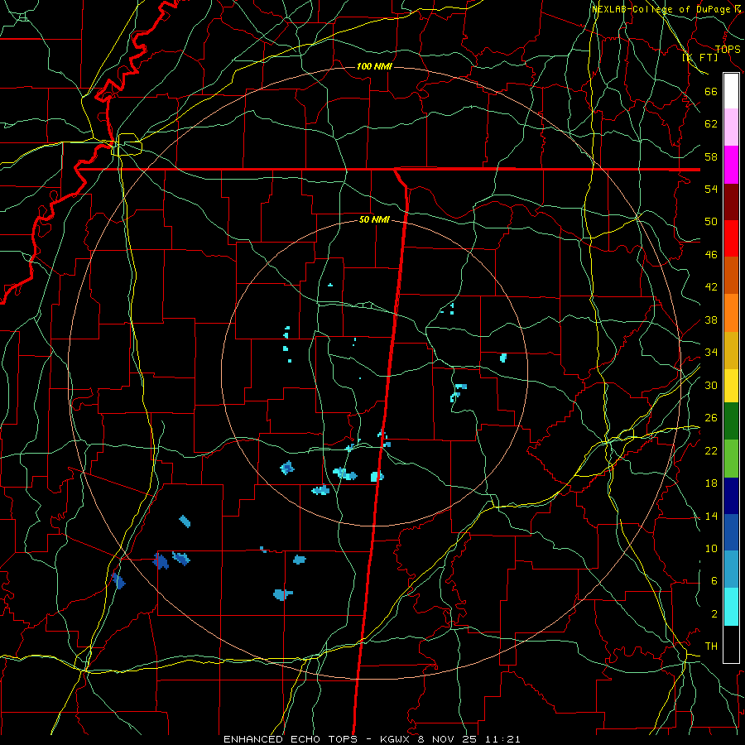The width and height of the screenshot is (745, 745).
Task: Click the light pink legend swatch
Action: (x=731, y=127)
